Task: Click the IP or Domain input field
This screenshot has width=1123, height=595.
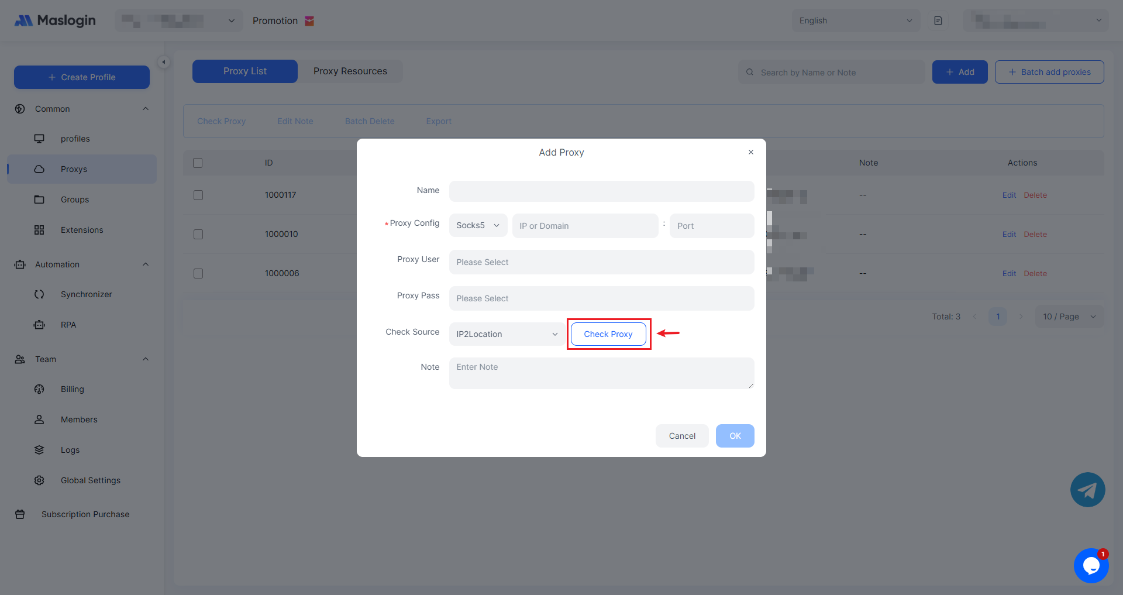Action: pos(585,226)
